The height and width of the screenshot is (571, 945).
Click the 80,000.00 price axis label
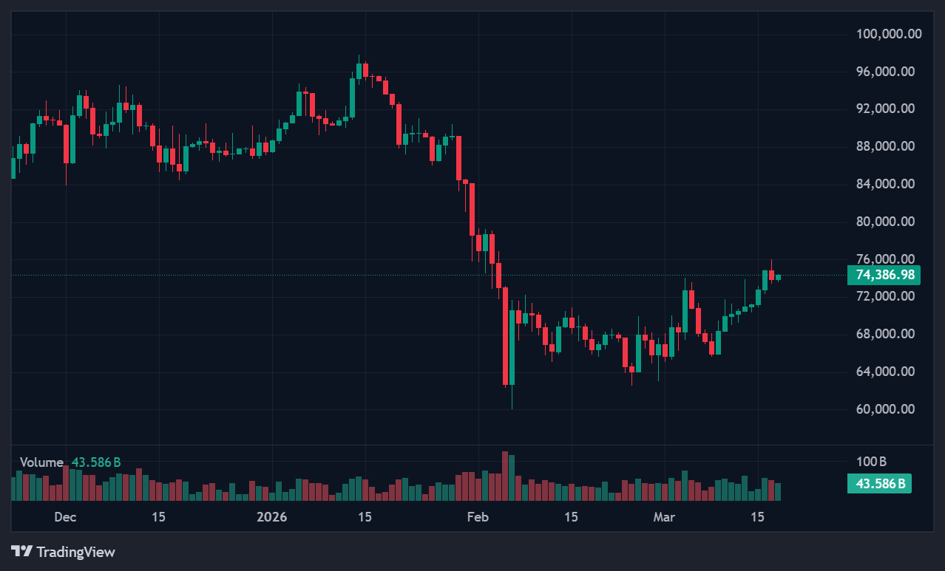886,222
